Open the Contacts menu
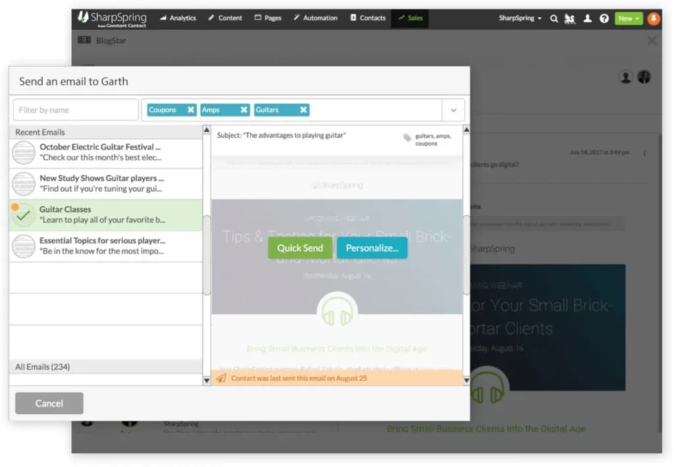 coord(368,18)
